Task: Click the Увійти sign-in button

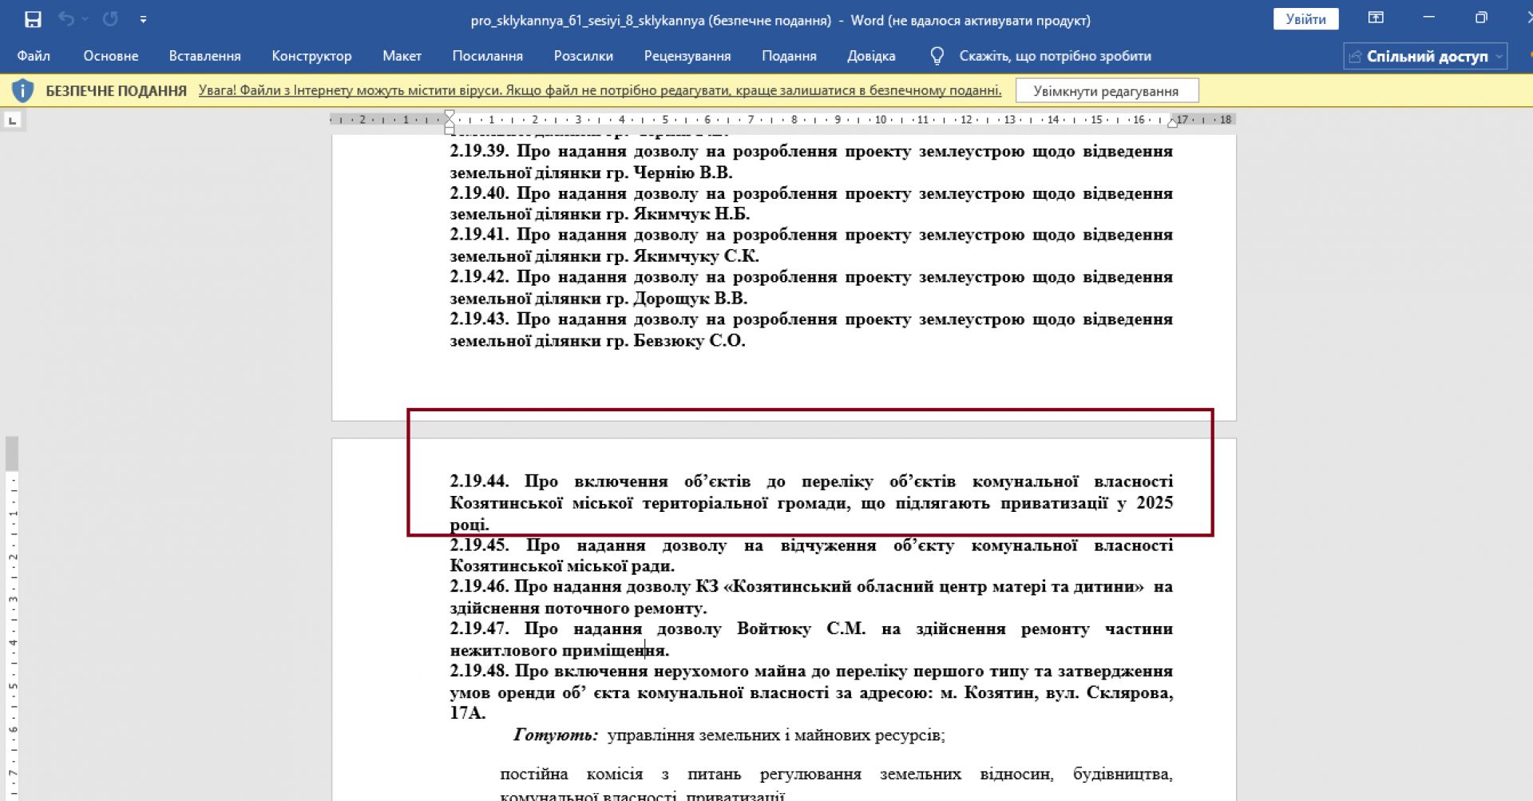Action: (1305, 19)
